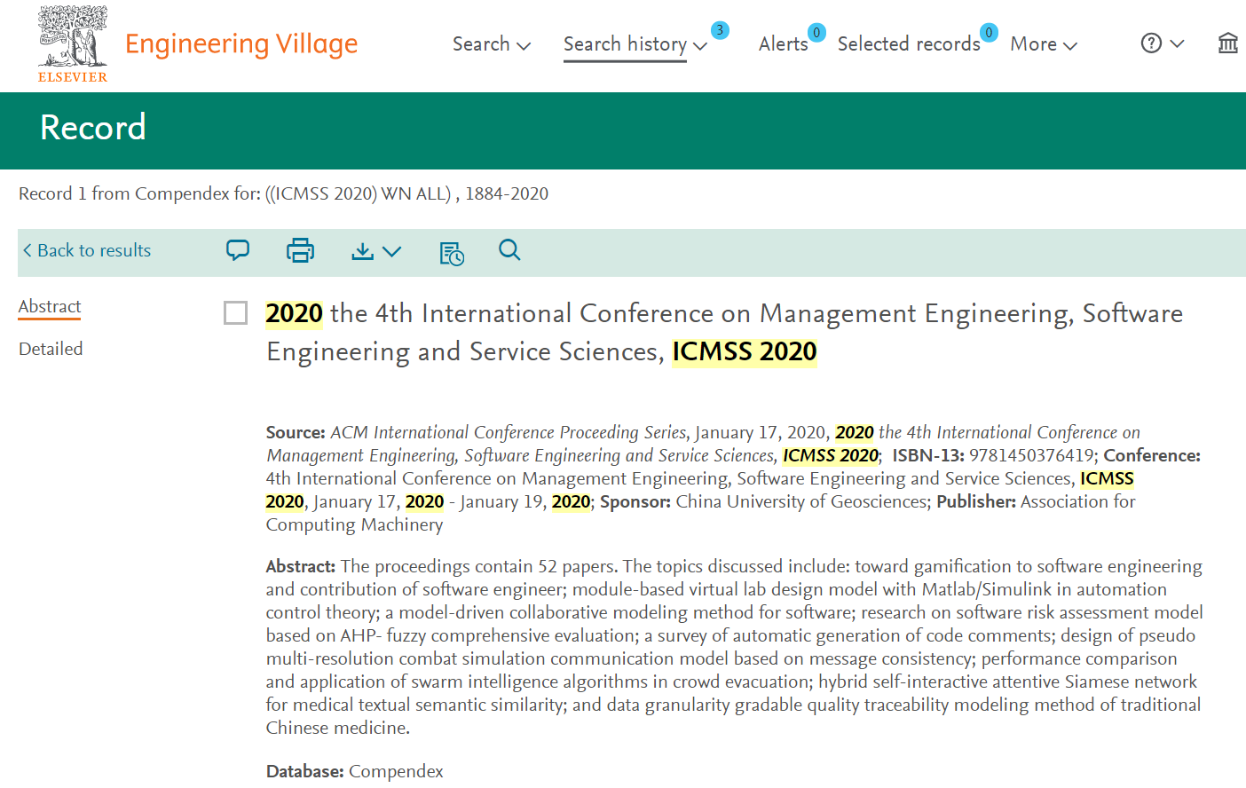1246x788 pixels.
Task: Expand the More menu
Action: point(1044,44)
